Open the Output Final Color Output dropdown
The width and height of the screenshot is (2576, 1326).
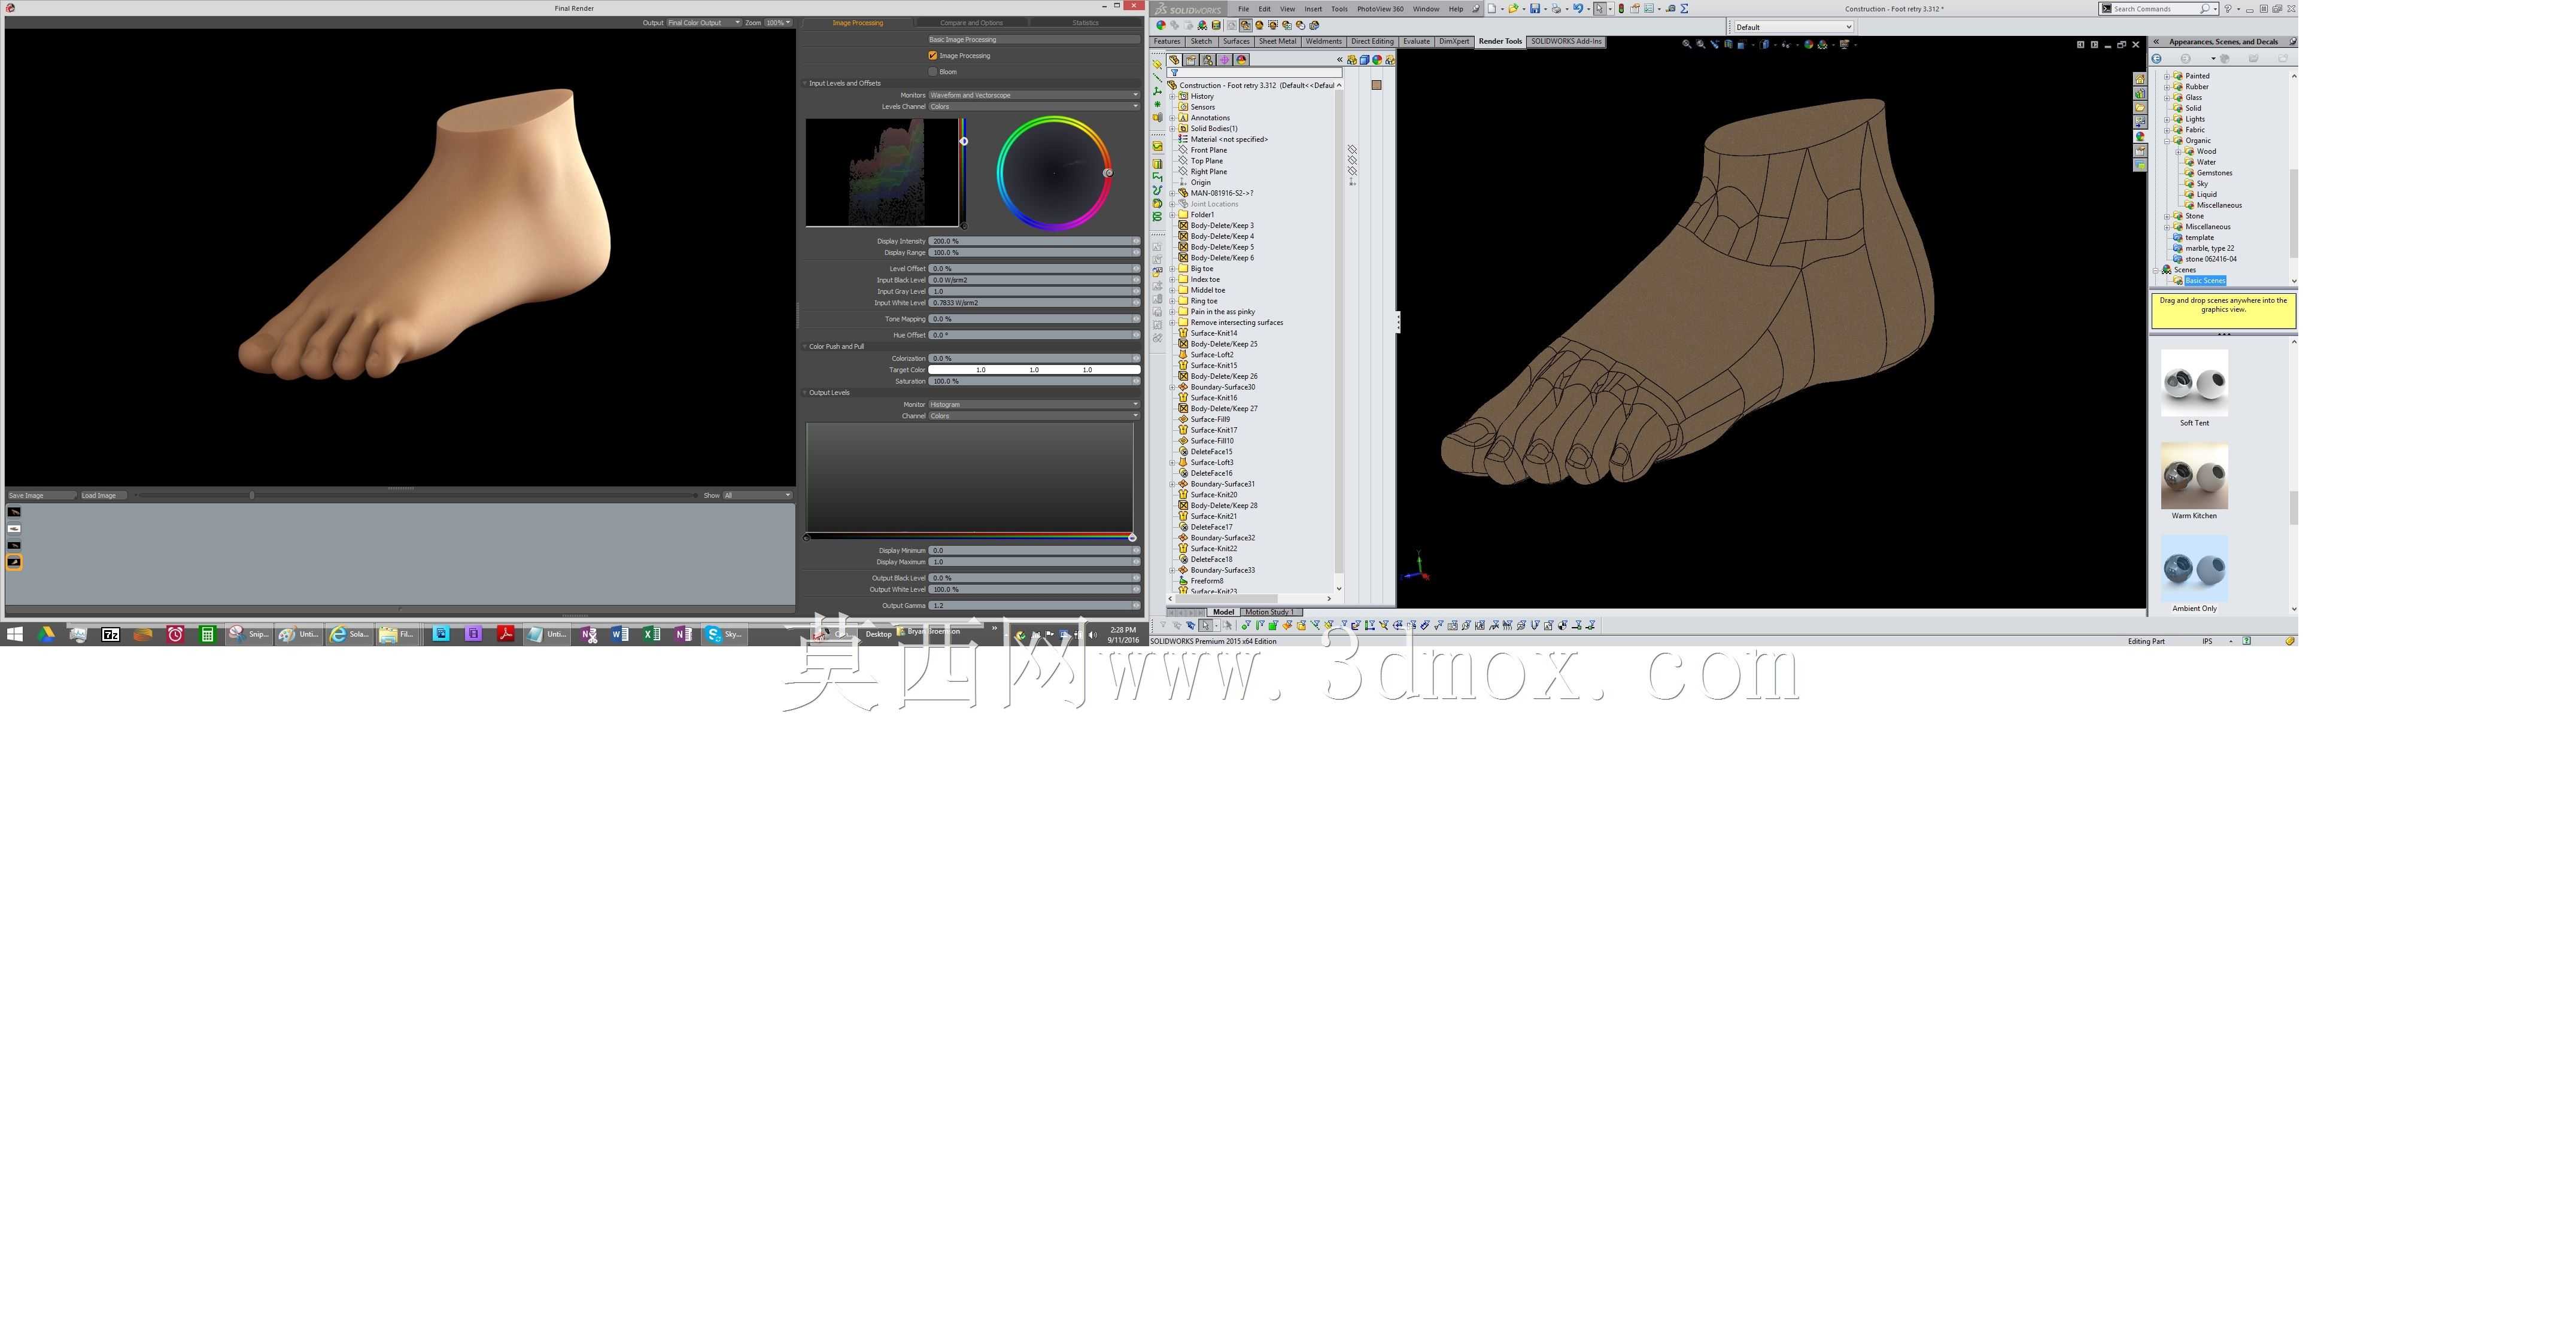(x=704, y=22)
